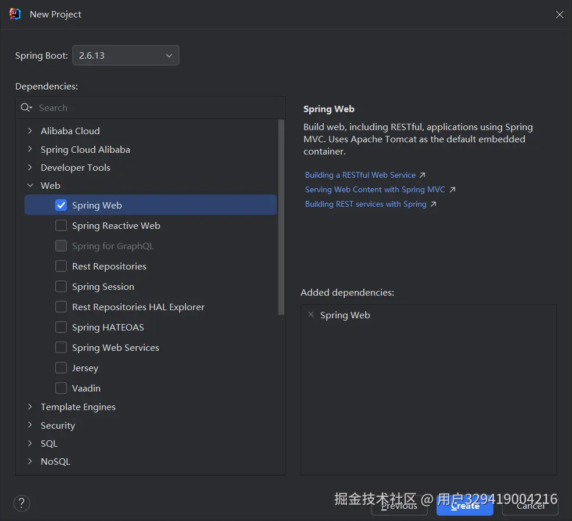
Task: Enable the Spring Web Services checkbox
Action: click(x=61, y=347)
